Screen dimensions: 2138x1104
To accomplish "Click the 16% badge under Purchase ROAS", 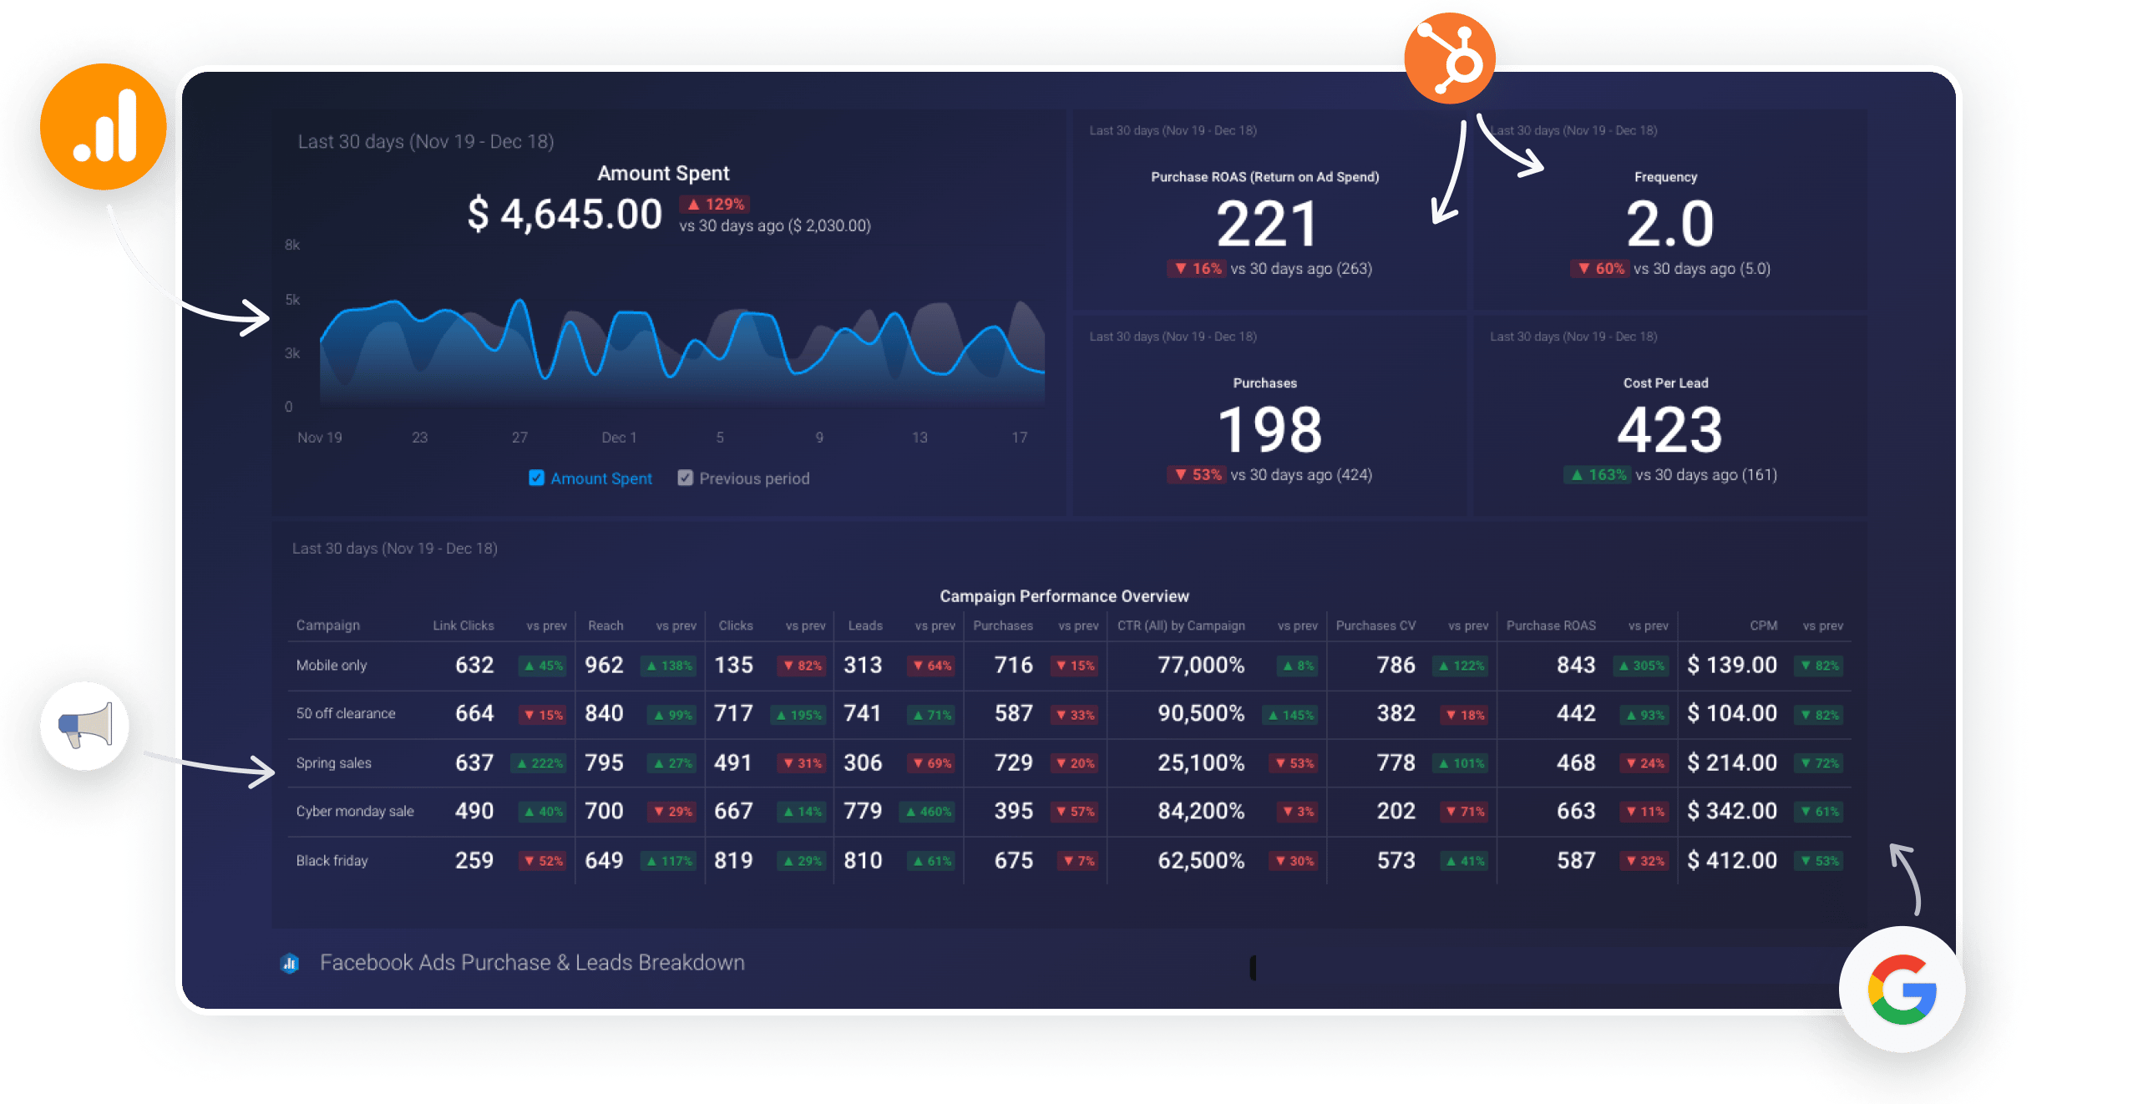I will click(1197, 268).
